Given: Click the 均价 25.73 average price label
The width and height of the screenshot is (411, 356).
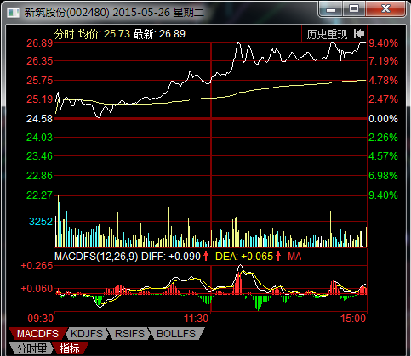Looking at the screenshot, I should coord(104,34).
